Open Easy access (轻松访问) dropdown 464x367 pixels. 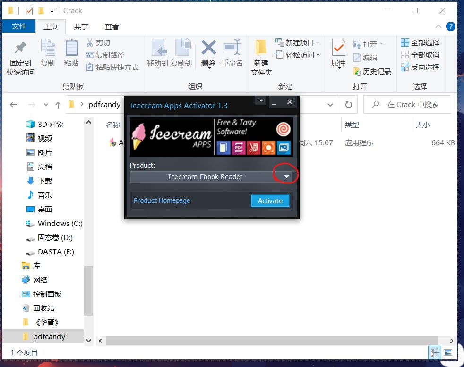(x=318, y=55)
